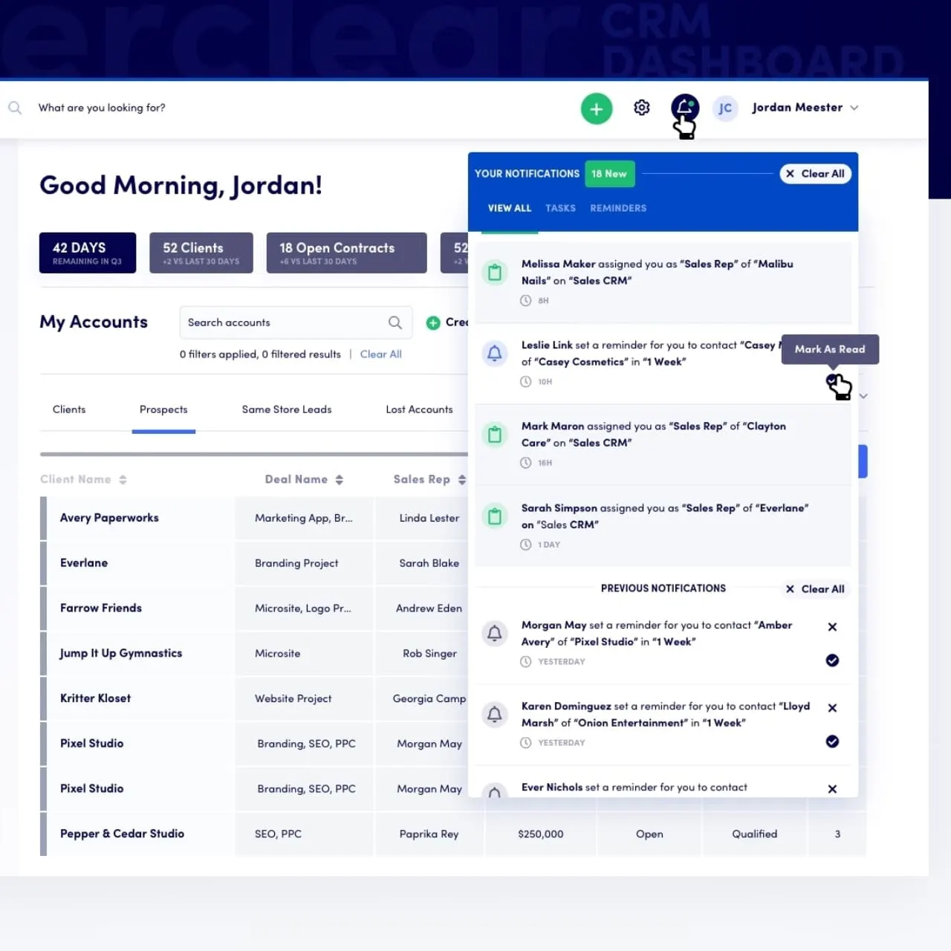Click the Clear All filters link
Screen dimensions: 951x951
(x=380, y=354)
